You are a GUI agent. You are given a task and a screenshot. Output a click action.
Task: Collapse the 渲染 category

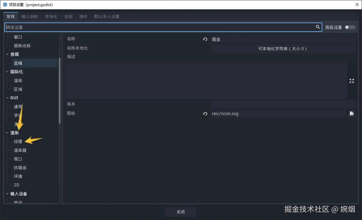(x=7, y=133)
